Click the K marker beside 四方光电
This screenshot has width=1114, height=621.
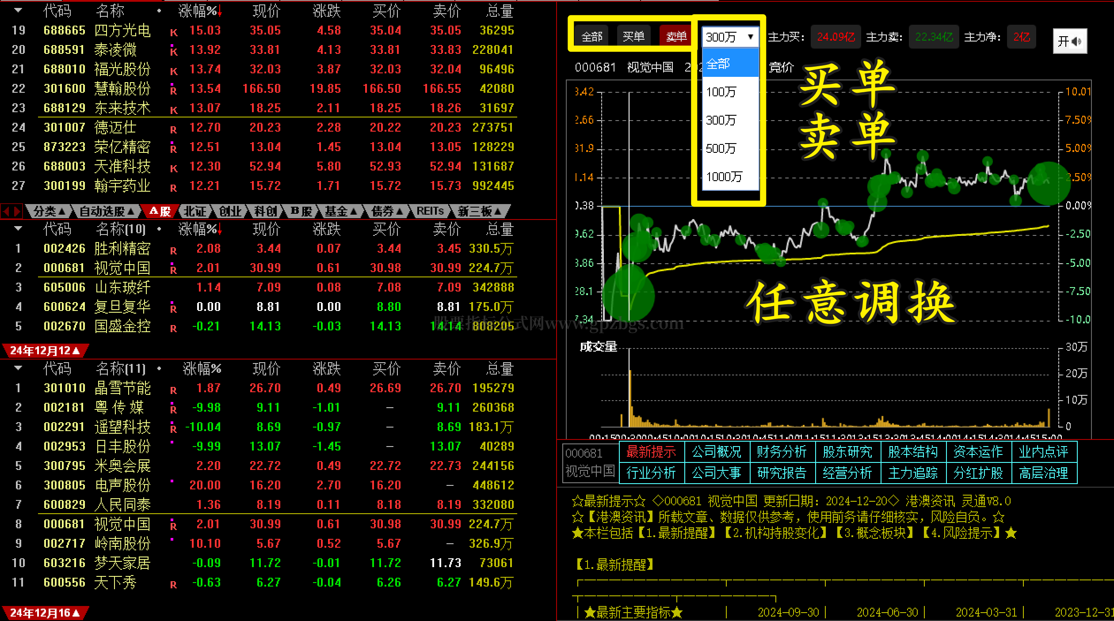pyautogui.click(x=174, y=33)
